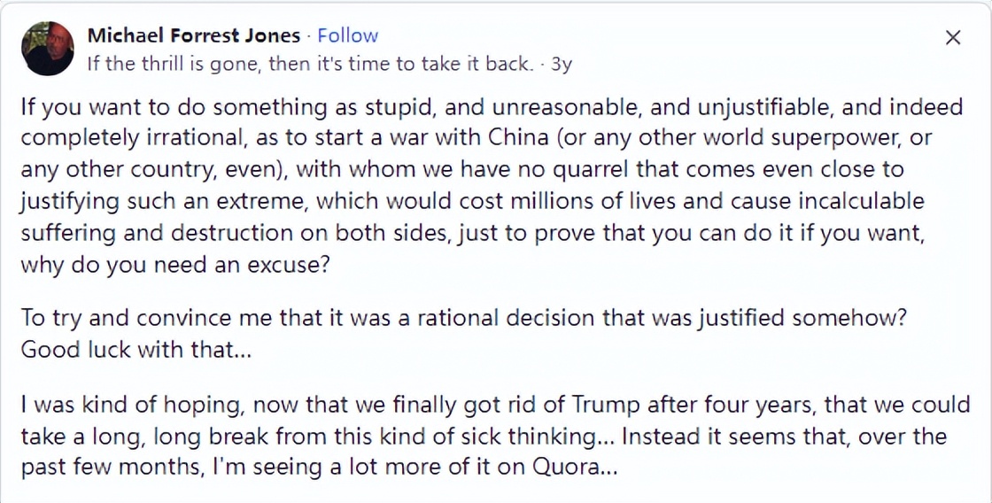Click the "Good luck with that..." line
Image resolution: width=992 pixels, height=503 pixels.
[x=136, y=349]
